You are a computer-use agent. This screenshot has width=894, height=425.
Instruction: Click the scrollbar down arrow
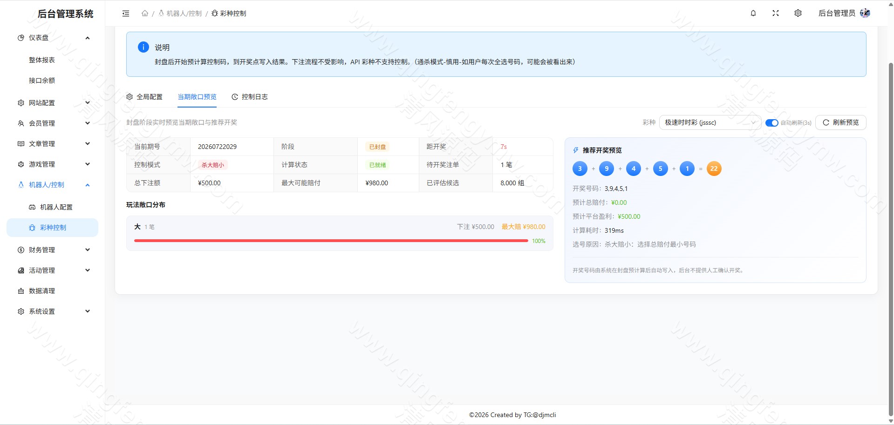tap(891, 421)
